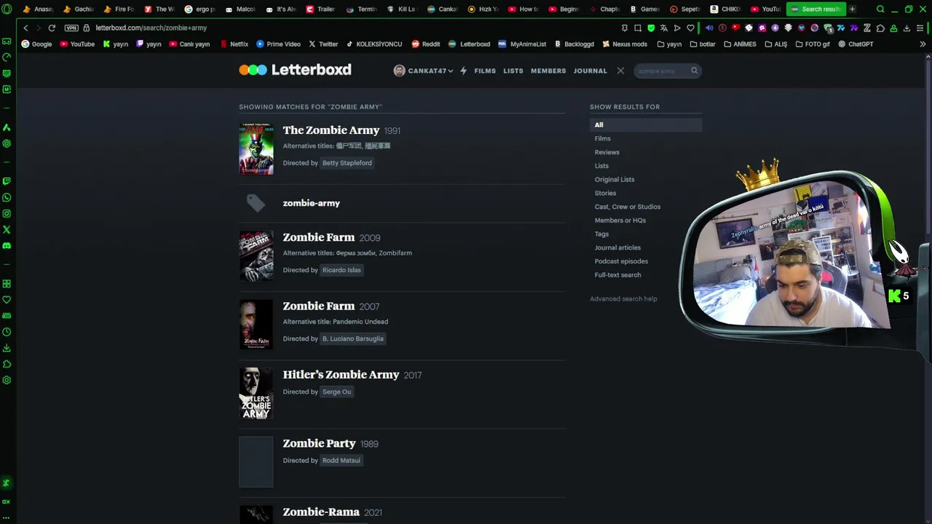Image resolution: width=932 pixels, height=524 pixels.
Task: Click the snapshot tool icon in address bar
Action: click(x=638, y=28)
